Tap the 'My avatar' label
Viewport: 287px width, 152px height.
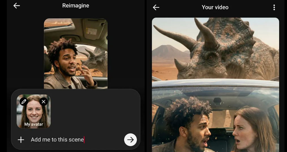click(x=34, y=124)
